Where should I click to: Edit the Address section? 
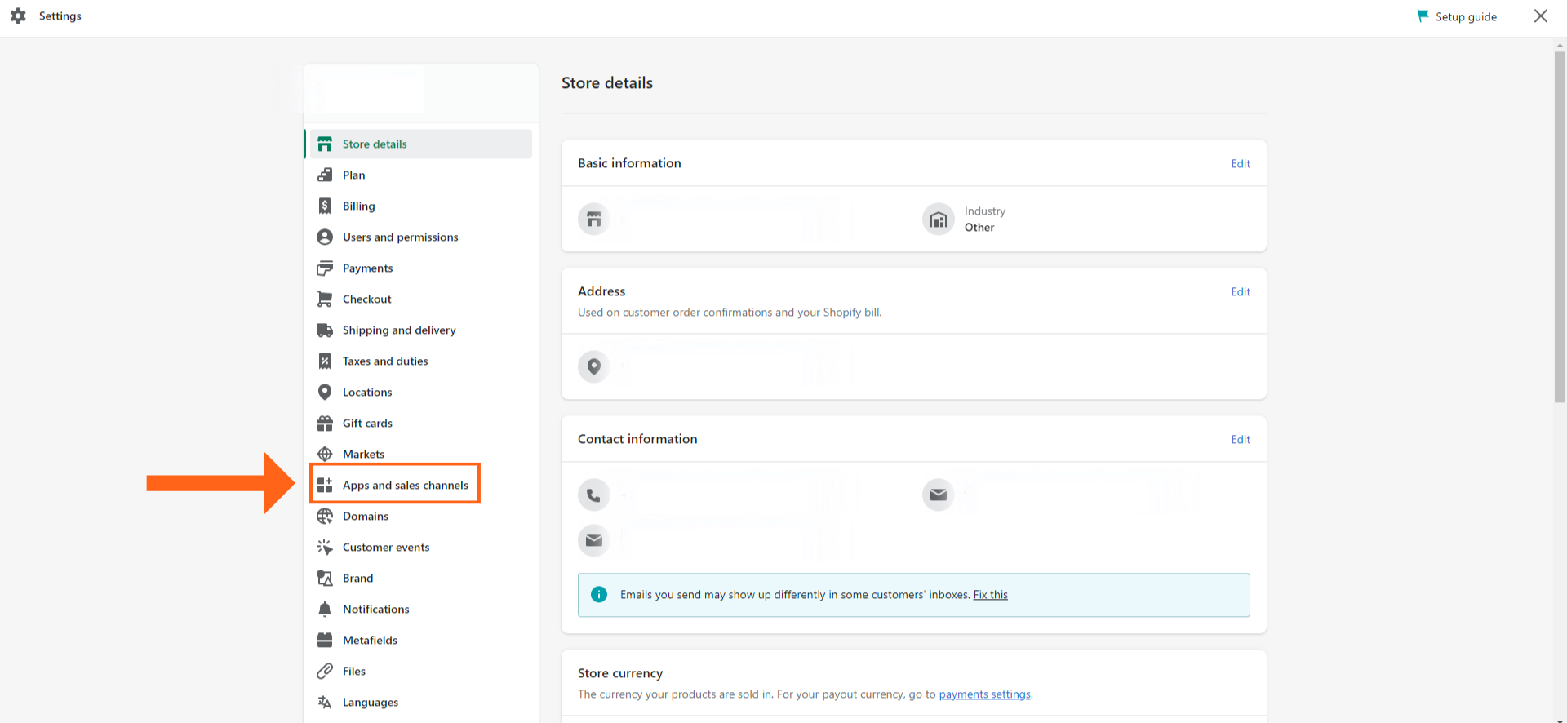pyautogui.click(x=1240, y=291)
